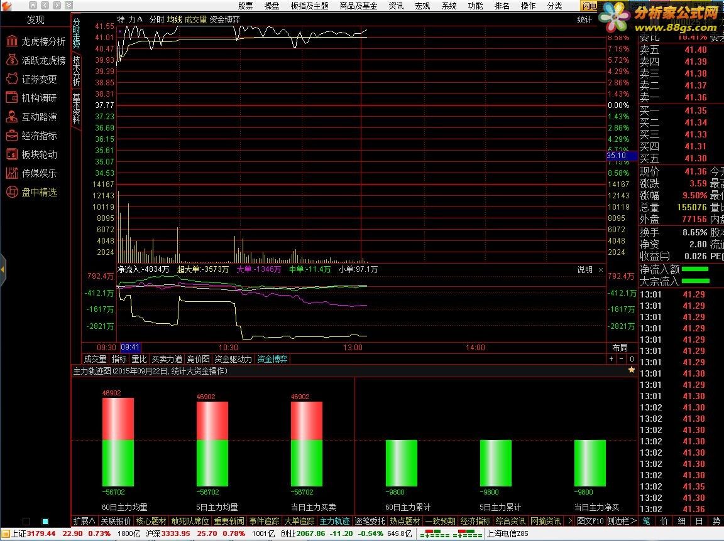Click the cyan square indicator at bottom left

point(45,521)
